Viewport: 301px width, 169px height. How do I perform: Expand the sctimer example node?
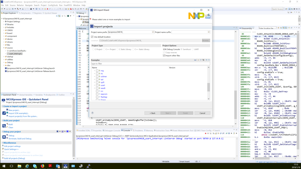click(94, 77)
